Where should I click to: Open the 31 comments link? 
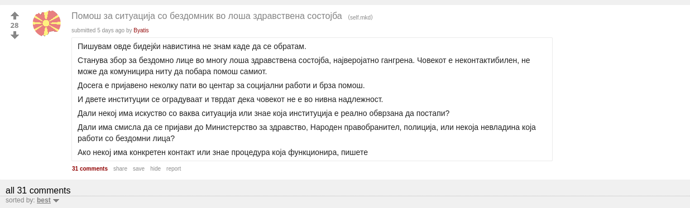click(x=90, y=168)
